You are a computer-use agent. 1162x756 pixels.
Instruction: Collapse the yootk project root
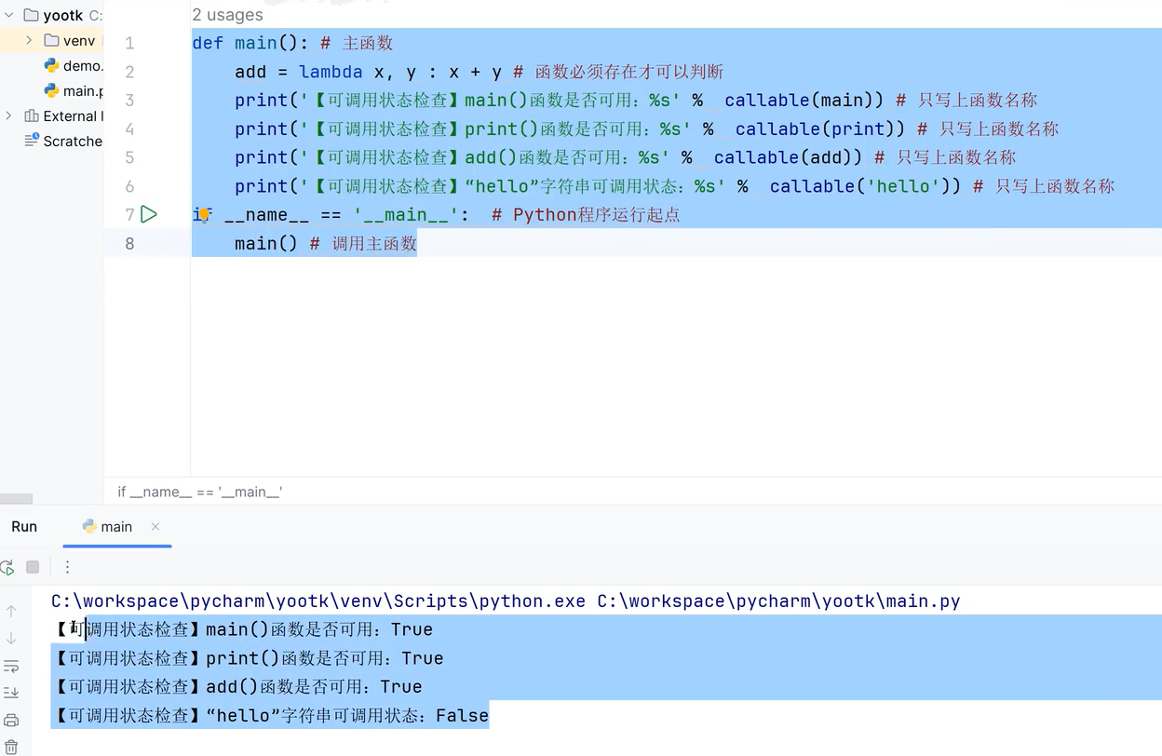[9, 15]
